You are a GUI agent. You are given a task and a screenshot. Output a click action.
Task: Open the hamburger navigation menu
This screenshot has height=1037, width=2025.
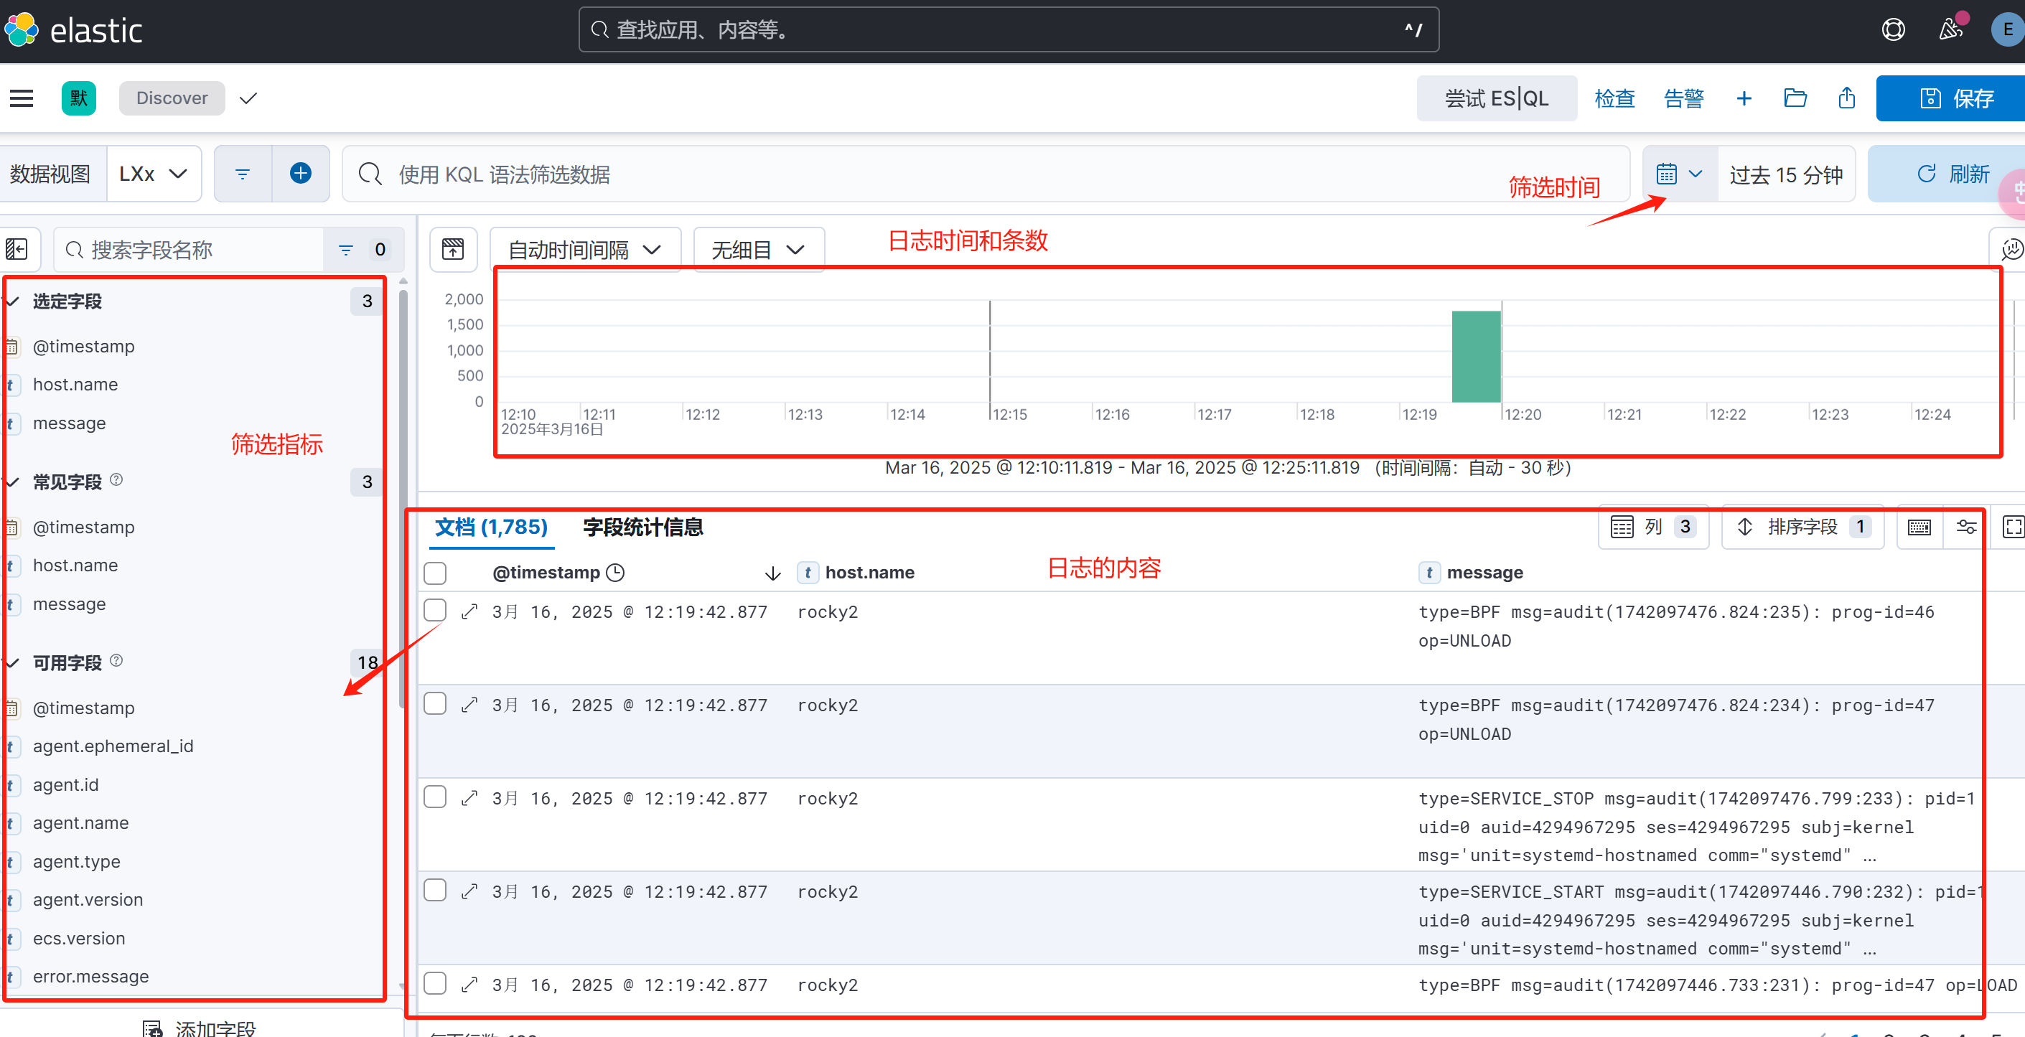click(22, 98)
